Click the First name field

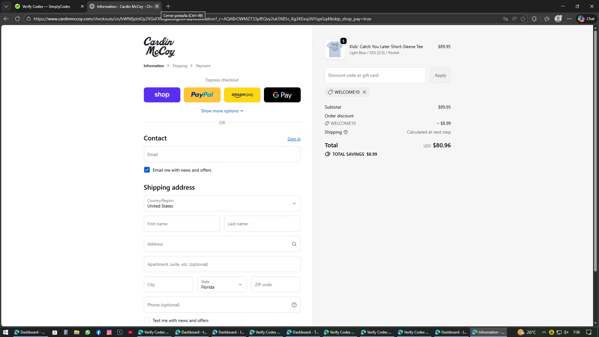pyautogui.click(x=182, y=224)
